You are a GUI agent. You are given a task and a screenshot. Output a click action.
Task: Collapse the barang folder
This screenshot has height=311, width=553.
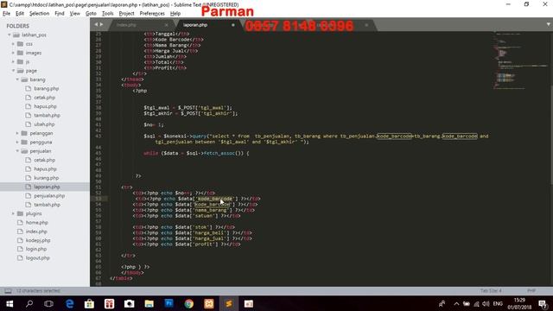pyautogui.click(x=17, y=79)
